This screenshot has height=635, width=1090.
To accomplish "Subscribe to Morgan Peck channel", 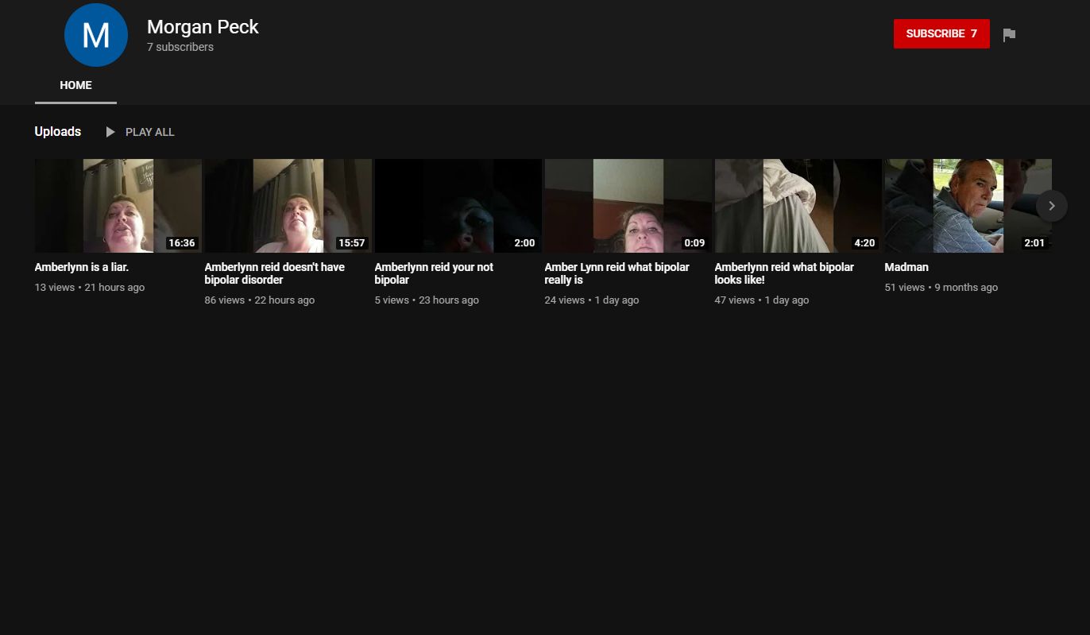I will pyautogui.click(x=941, y=33).
